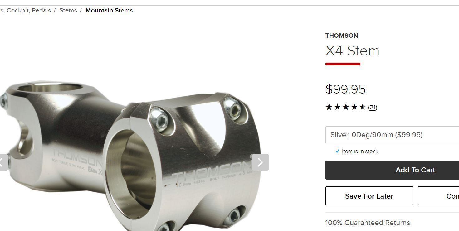
Task: Open the THOMSON brand name link
Action: click(342, 36)
